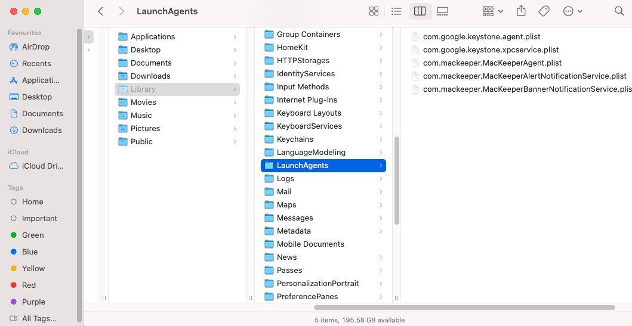Image resolution: width=632 pixels, height=326 pixels.
Task: Click the Edit Tags icon
Action: coord(544,11)
